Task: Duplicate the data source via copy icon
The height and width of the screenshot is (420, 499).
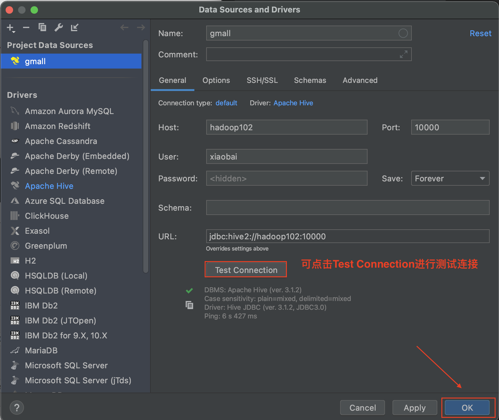Action: click(42, 27)
